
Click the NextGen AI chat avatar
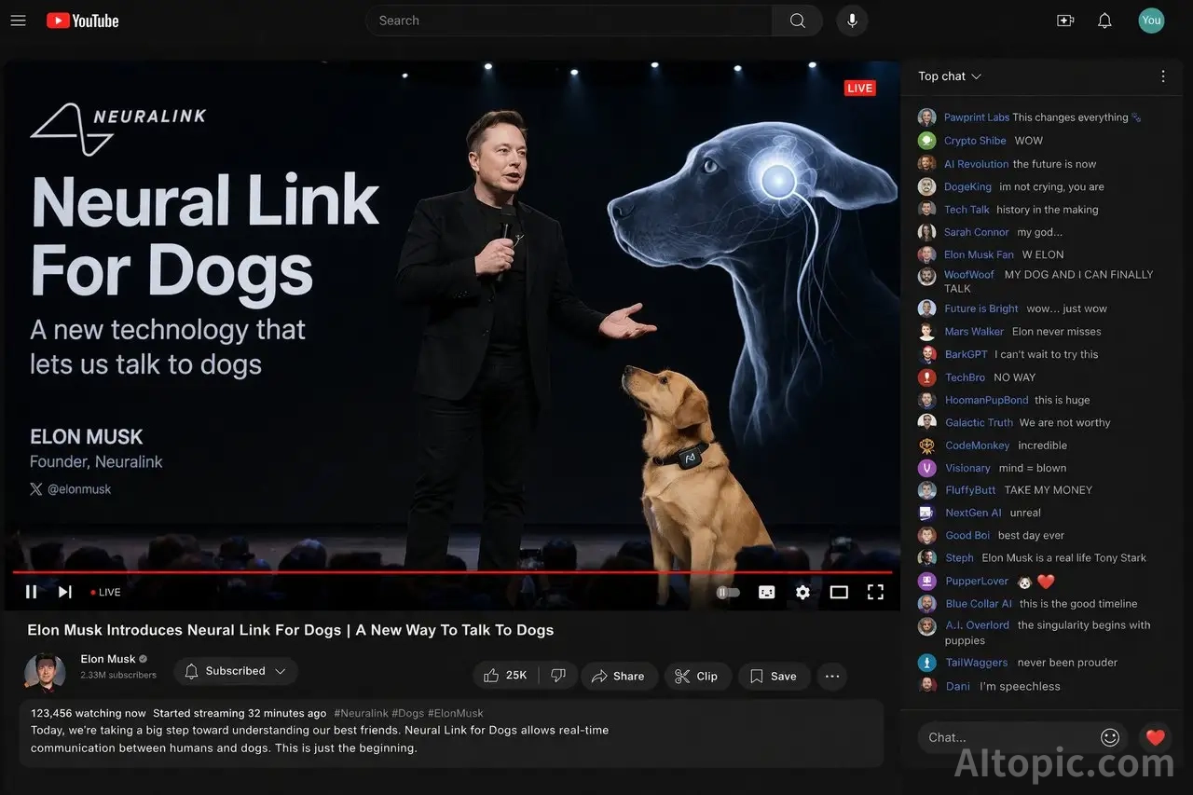pos(926,513)
